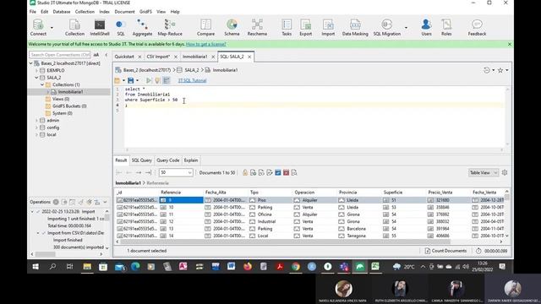This screenshot has width=541, height=304.
Task: Open the Schema explorer
Action: coord(232,28)
